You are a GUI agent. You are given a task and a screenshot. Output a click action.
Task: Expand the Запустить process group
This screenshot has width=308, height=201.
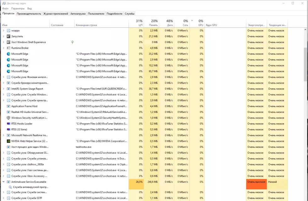tap(3, 36)
